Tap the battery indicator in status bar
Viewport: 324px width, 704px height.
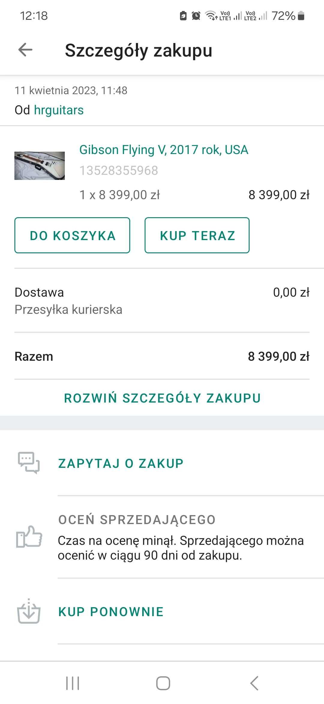pos(301,16)
